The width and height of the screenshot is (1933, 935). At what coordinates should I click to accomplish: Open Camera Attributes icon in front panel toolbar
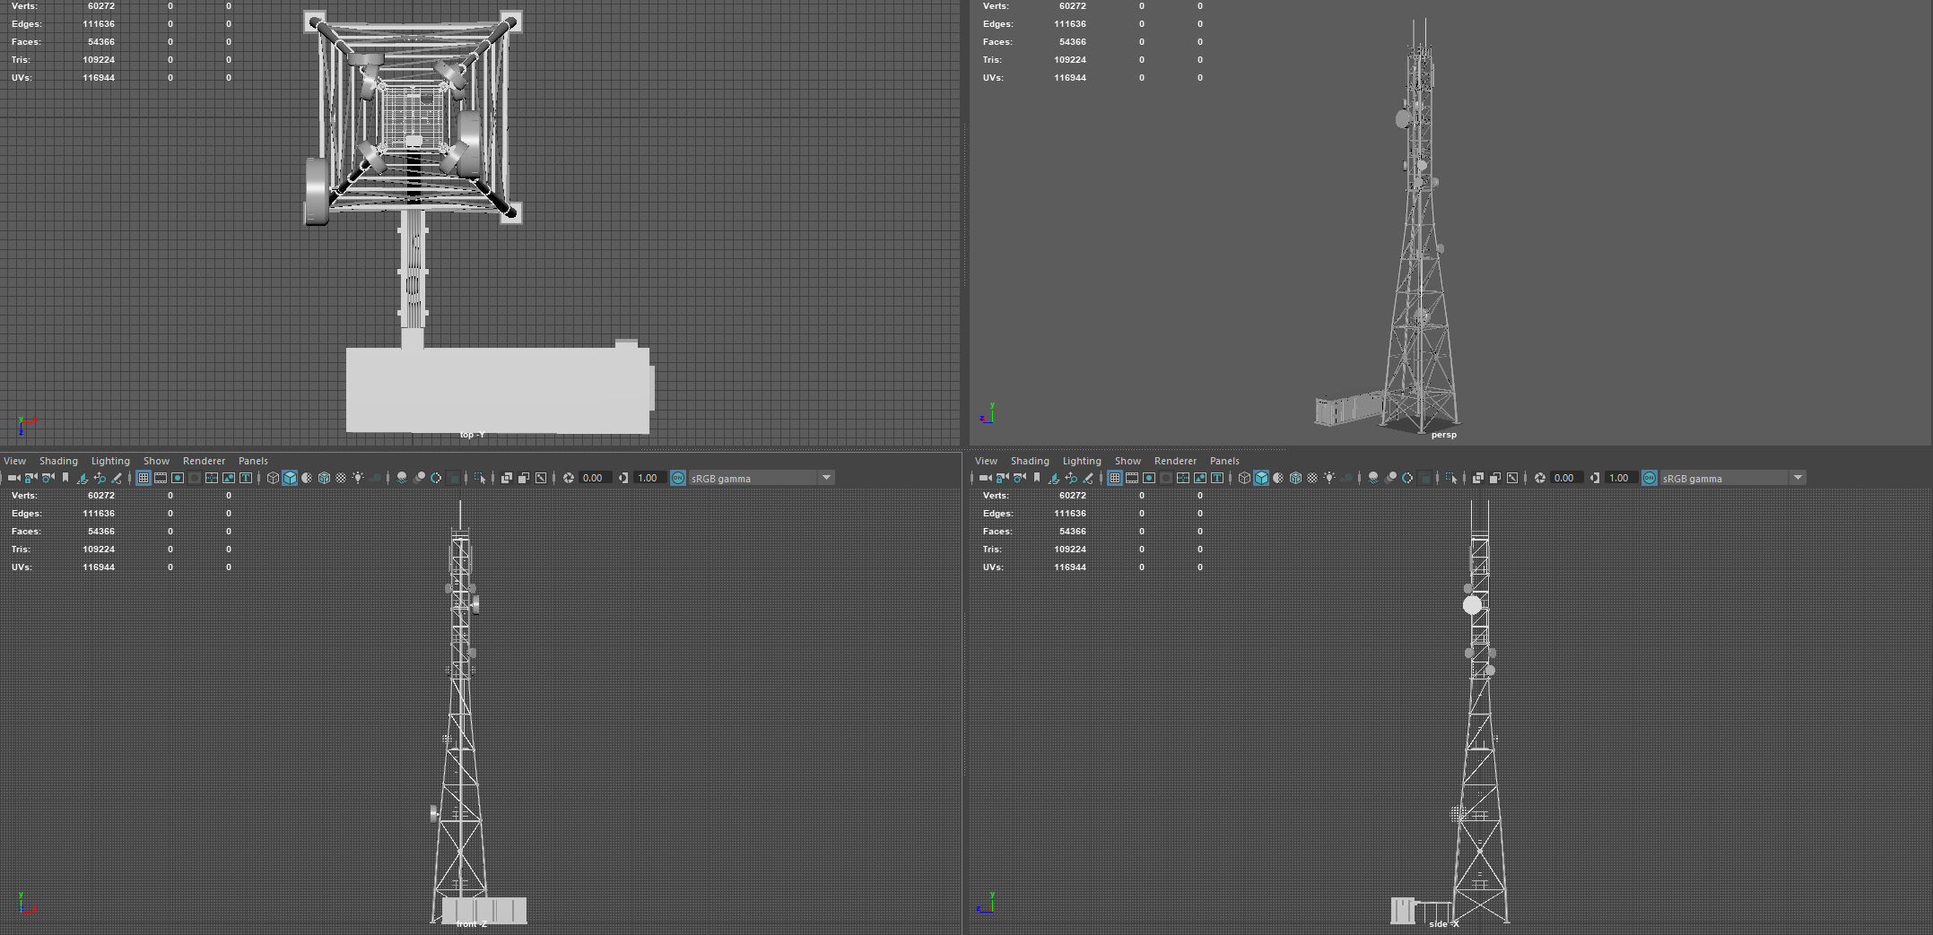coord(48,478)
